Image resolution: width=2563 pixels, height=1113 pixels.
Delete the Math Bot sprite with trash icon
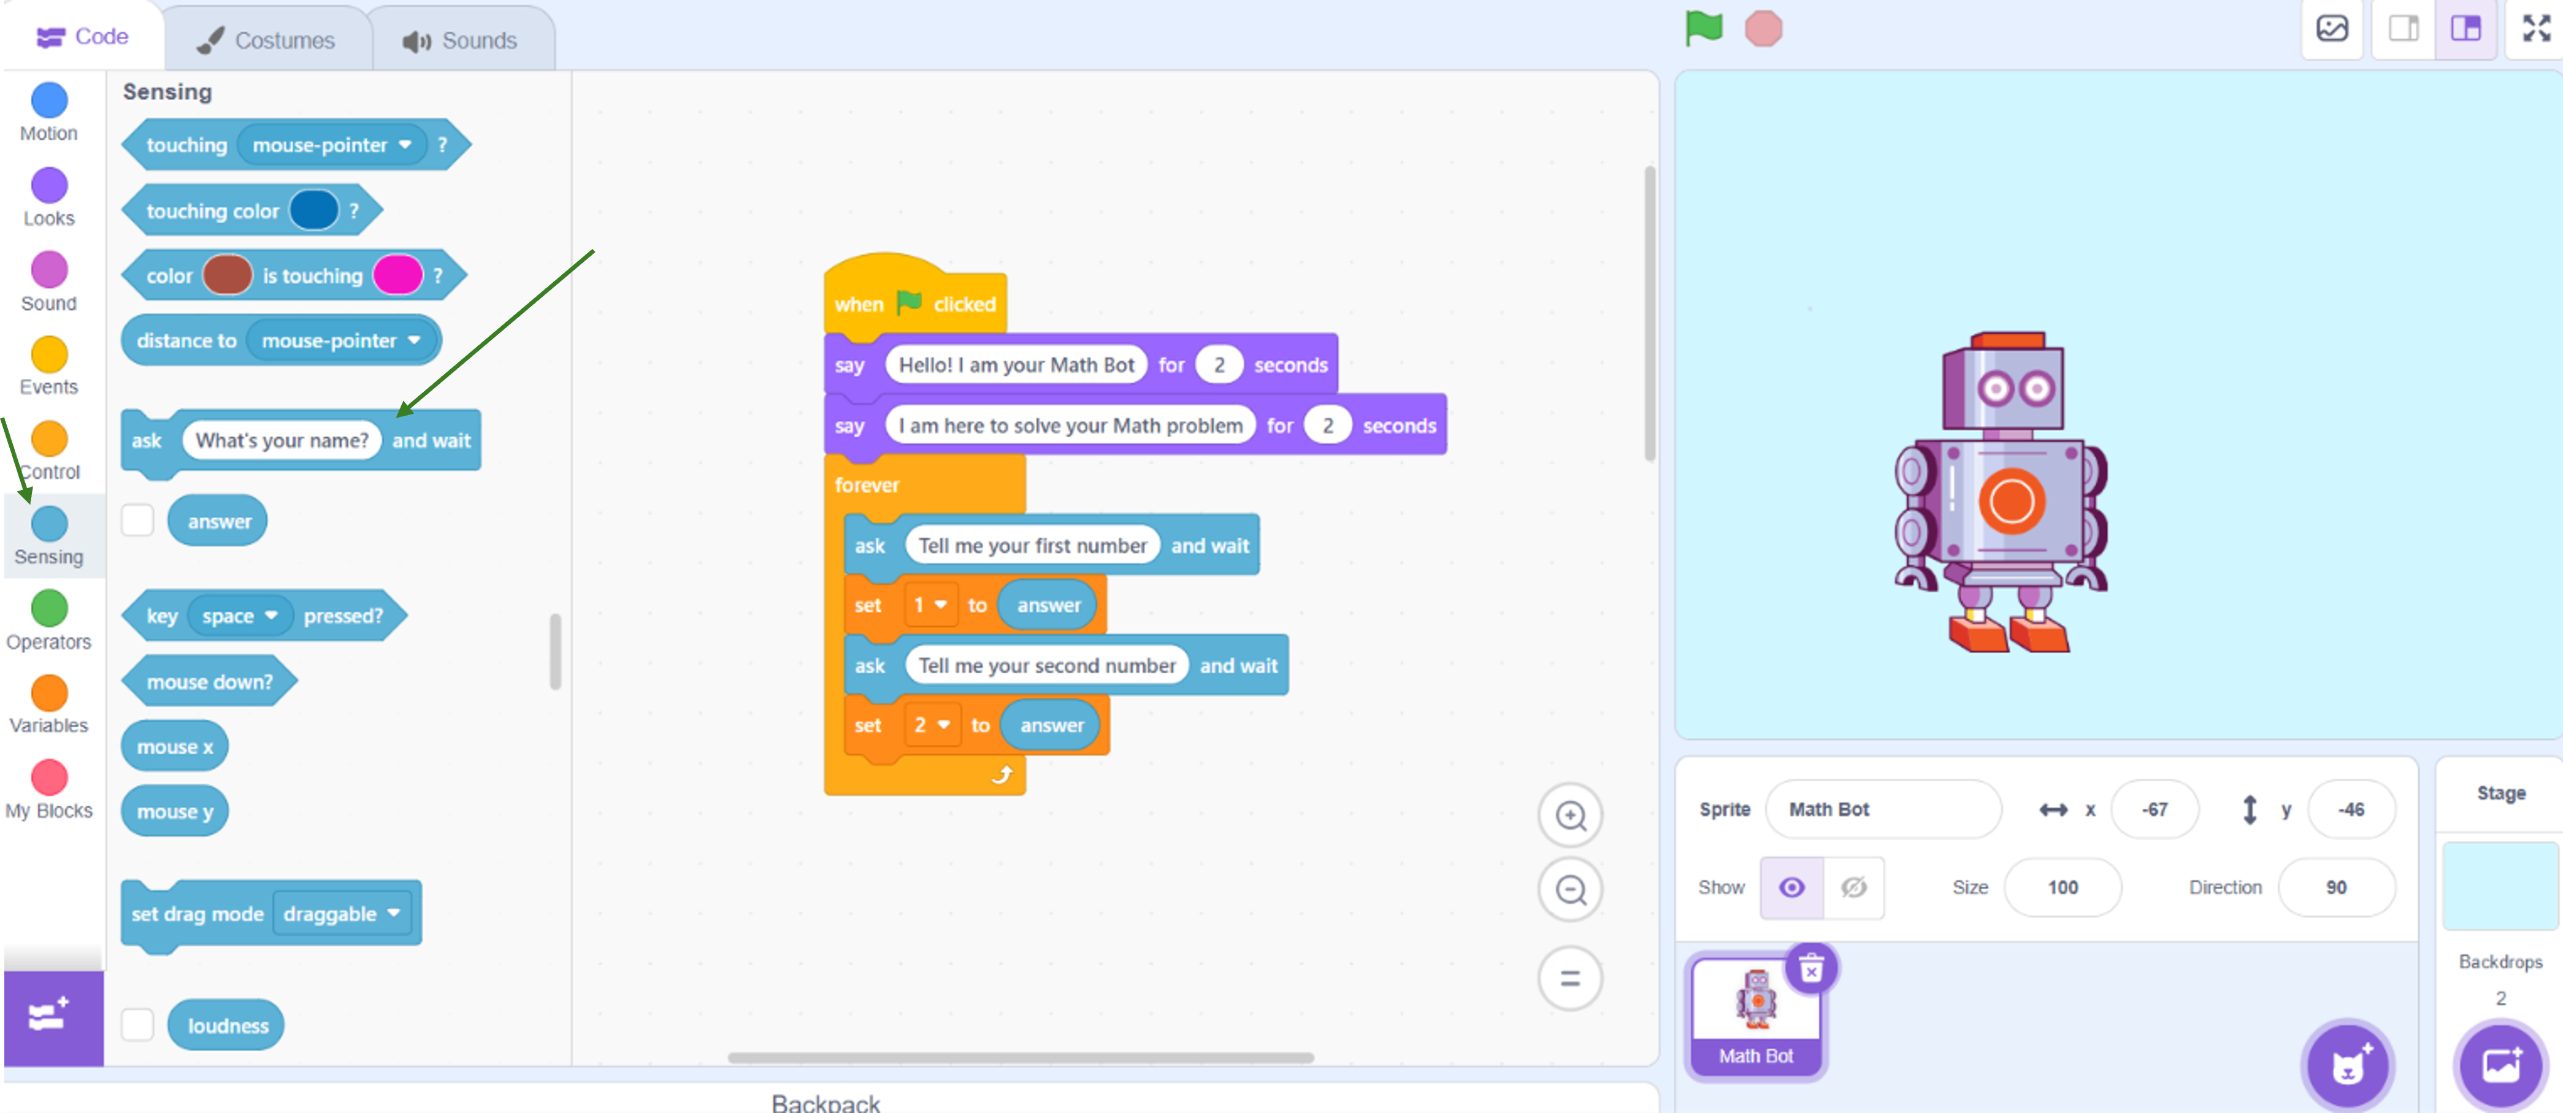[x=1811, y=968]
